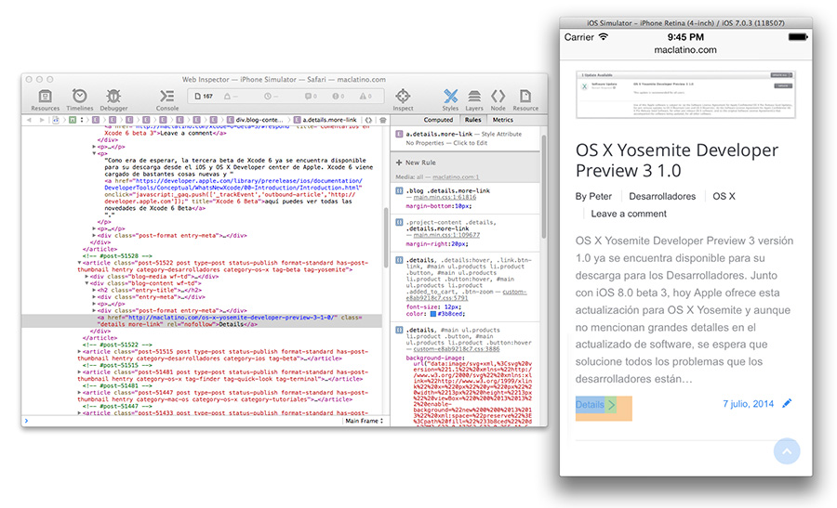The image size is (837, 508).
Task: Click the rule icon beside .project-content .details
Action: (399, 222)
